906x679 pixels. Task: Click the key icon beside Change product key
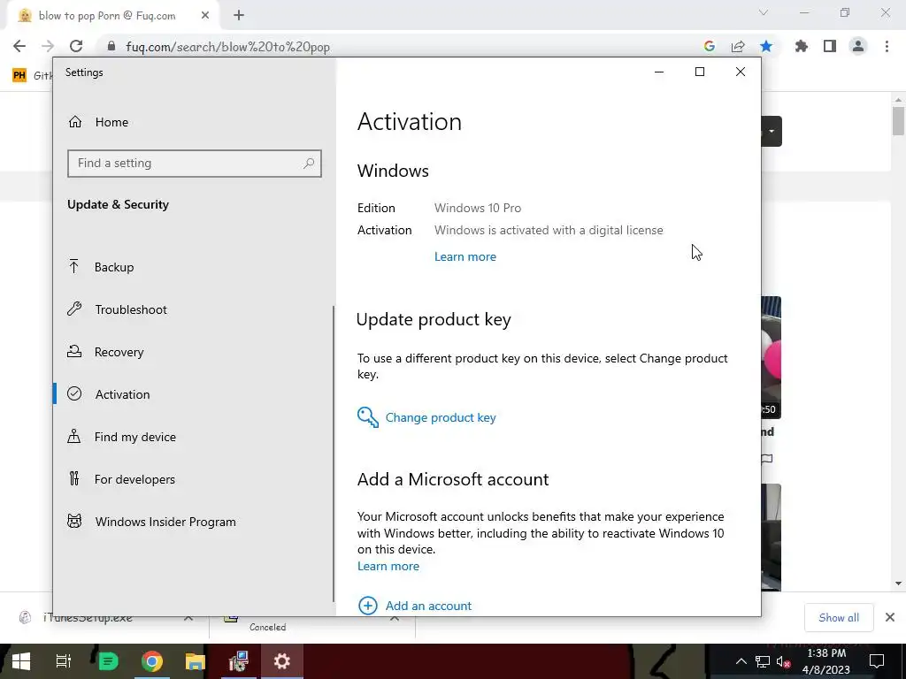[367, 417]
